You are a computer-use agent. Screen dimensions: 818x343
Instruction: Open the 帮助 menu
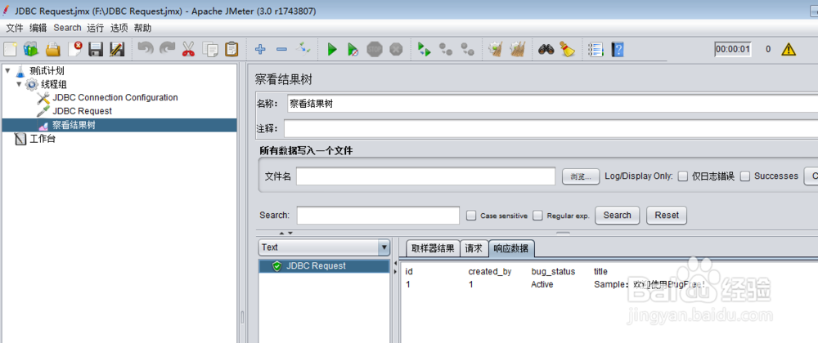(142, 28)
